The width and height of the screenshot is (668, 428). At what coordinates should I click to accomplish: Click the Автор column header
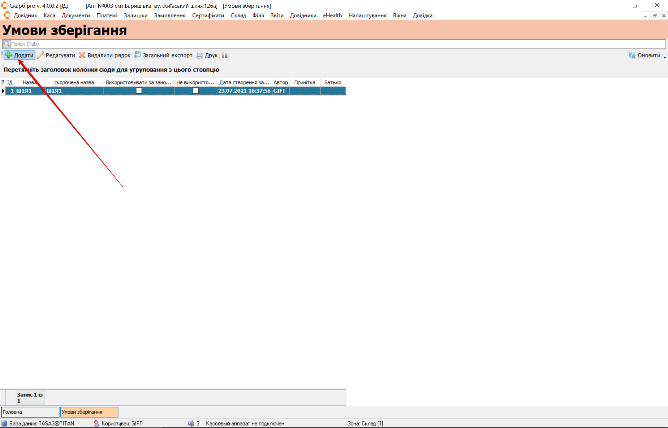point(280,82)
